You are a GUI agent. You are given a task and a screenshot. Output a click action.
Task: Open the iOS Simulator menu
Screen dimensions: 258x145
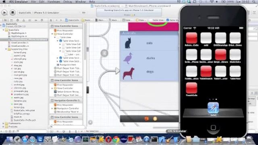(19, 2)
